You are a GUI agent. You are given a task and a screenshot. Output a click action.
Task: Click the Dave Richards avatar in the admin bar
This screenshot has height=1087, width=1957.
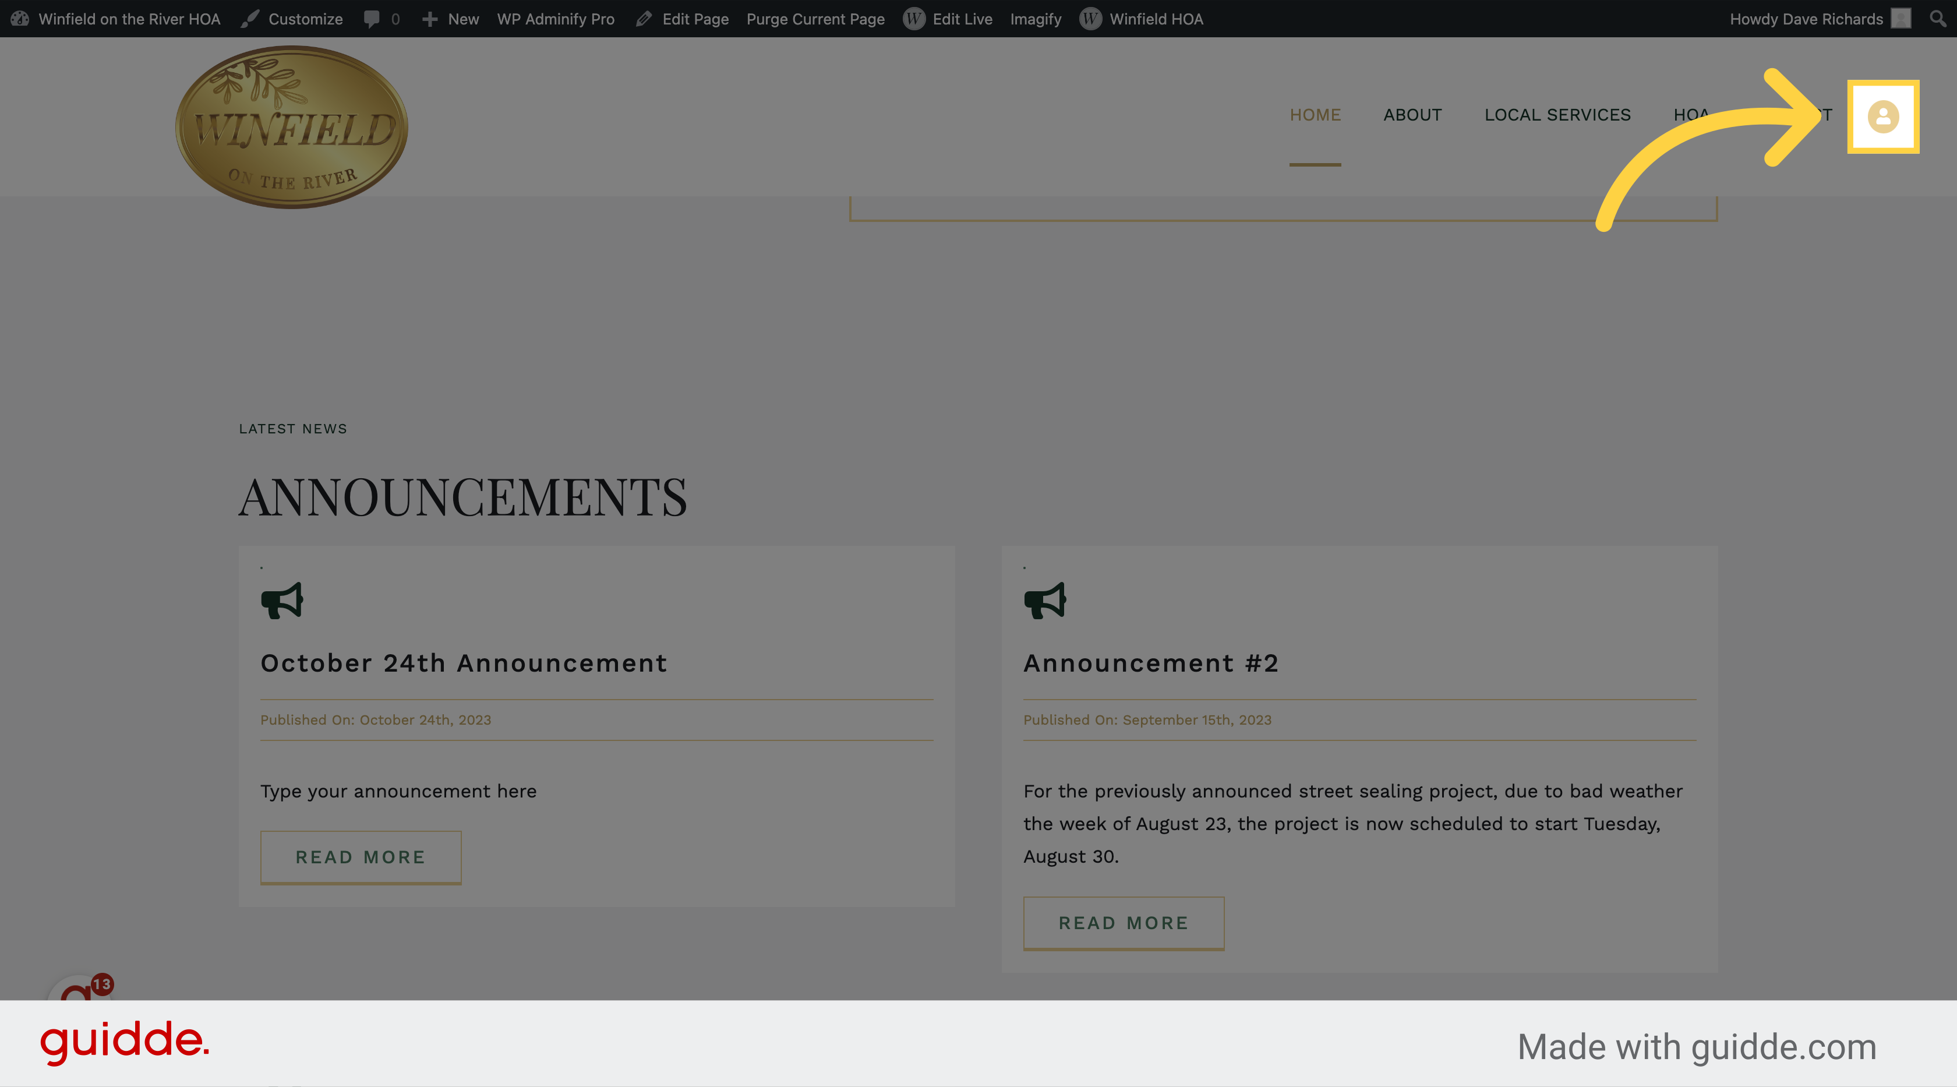[1900, 18]
